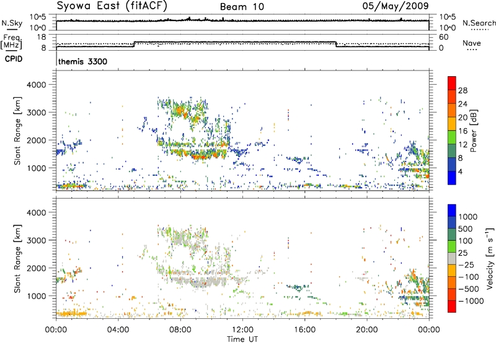Screen dimensions: 496x343
Task: Select the 'Power [dB]' colorbar title
Action: coord(473,131)
